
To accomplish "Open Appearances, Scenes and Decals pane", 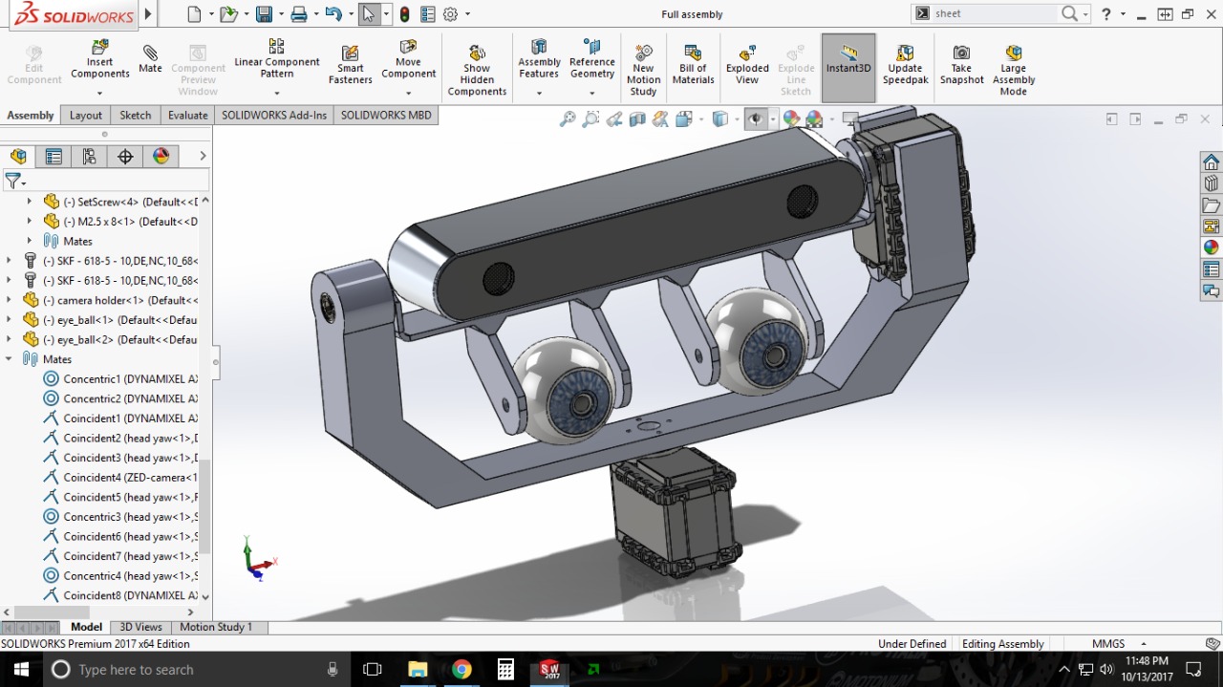I will [1211, 247].
